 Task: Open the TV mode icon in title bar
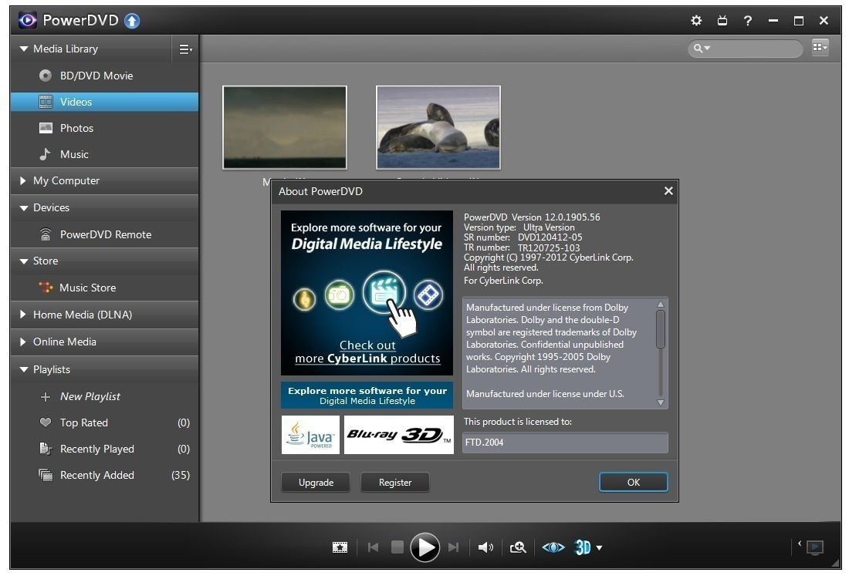tap(722, 21)
